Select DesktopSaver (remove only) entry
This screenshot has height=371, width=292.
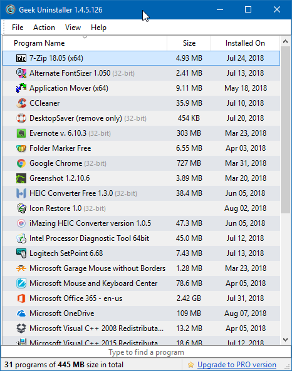click(88, 118)
